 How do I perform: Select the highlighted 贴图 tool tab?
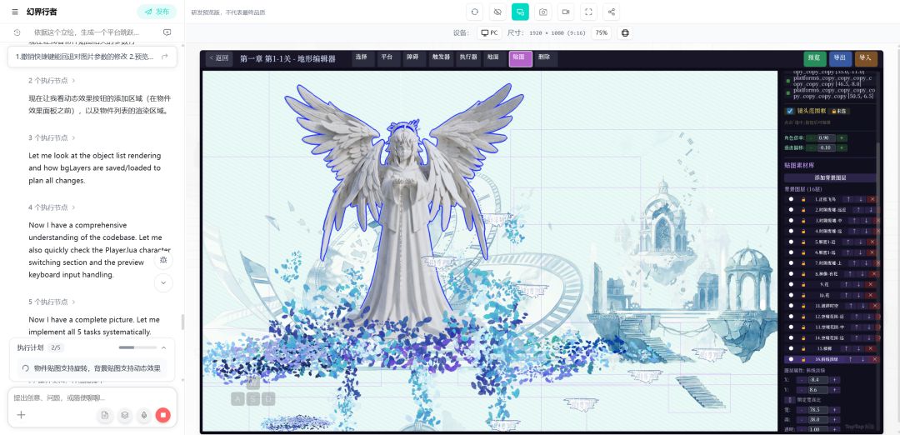[520, 58]
